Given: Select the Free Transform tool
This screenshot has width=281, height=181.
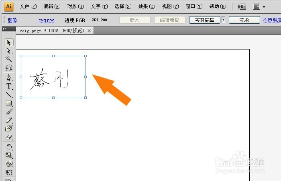Looking at the screenshot, I should 8,172.
